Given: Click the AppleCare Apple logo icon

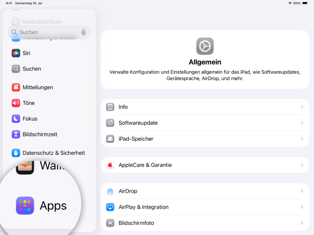Looking at the screenshot, I should point(110,165).
